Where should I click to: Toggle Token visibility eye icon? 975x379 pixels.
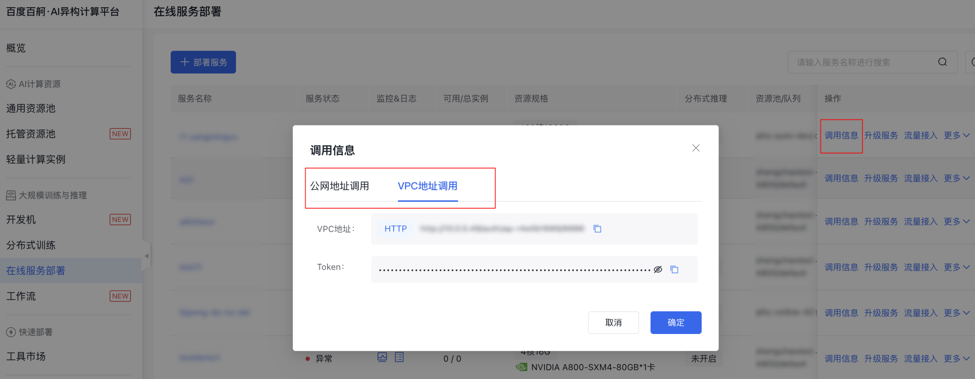click(658, 270)
